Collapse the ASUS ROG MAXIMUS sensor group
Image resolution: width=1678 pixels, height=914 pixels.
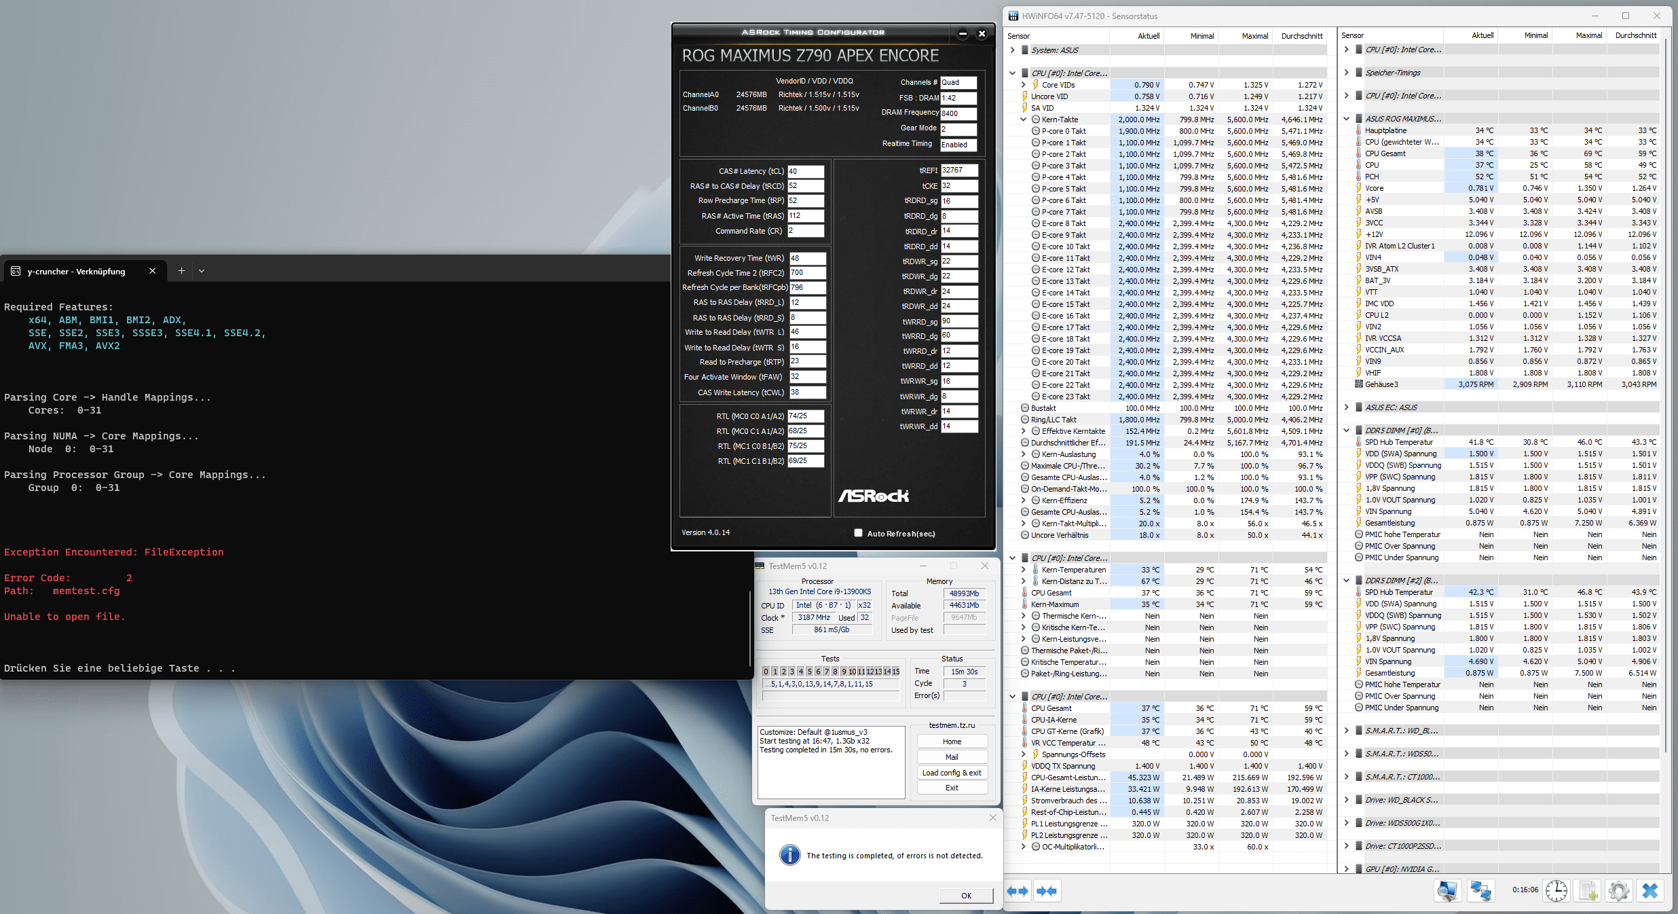pos(1346,119)
